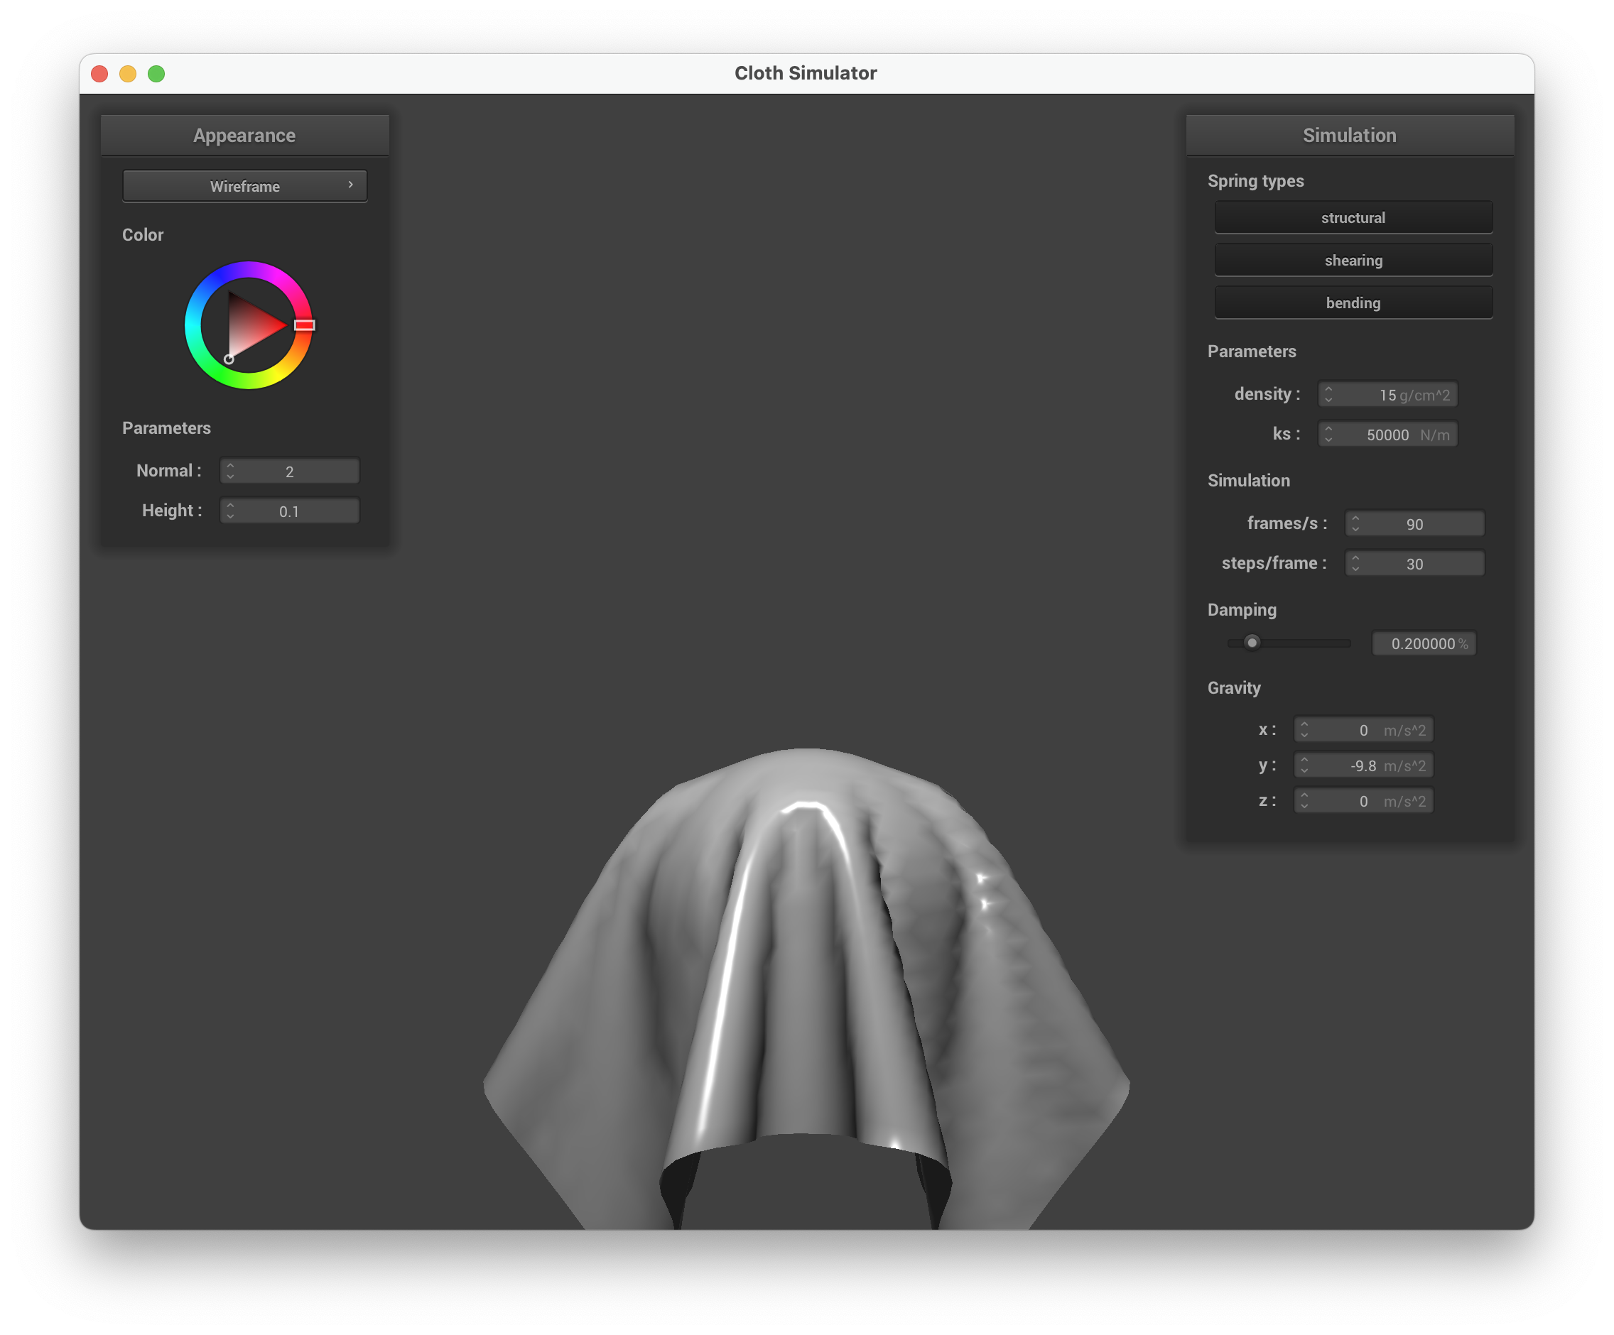Open the Wireframe shading dropdown

tap(244, 186)
